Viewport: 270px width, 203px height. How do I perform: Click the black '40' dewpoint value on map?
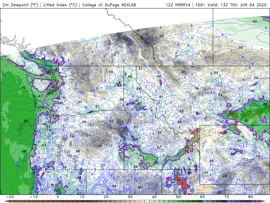click(x=239, y=141)
